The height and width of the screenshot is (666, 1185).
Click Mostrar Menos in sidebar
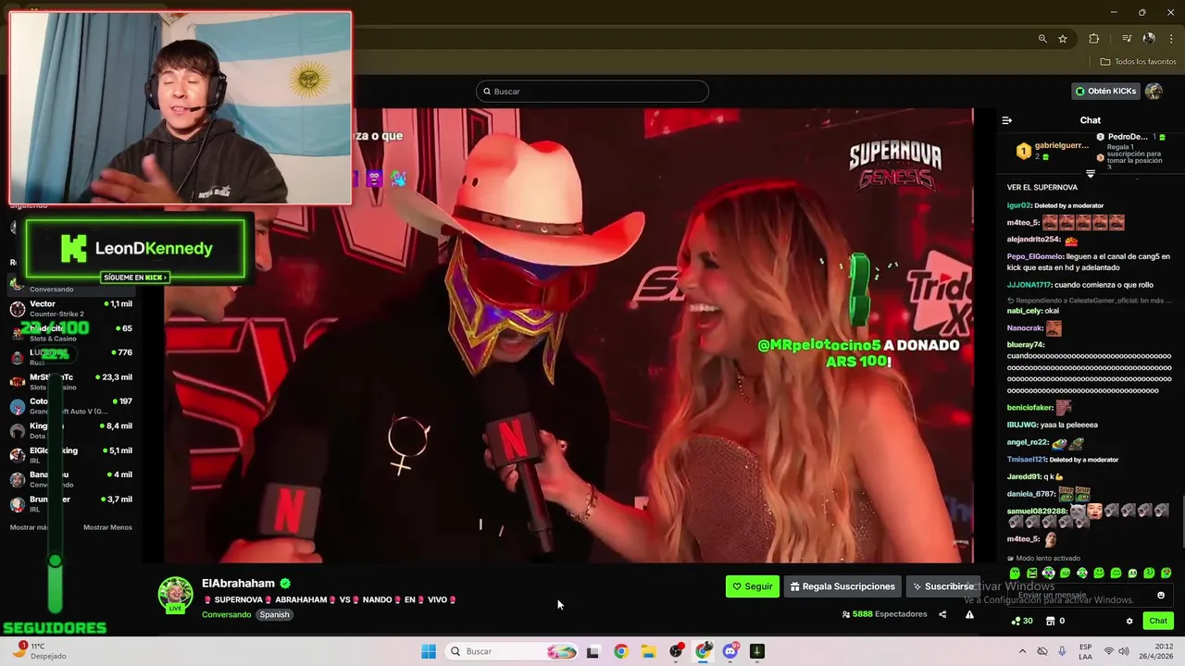tap(107, 527)
